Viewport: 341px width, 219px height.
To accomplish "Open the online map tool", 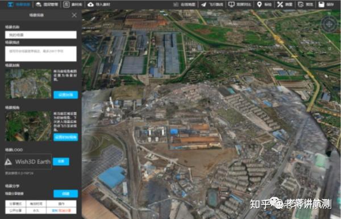I will coord(184,5).
